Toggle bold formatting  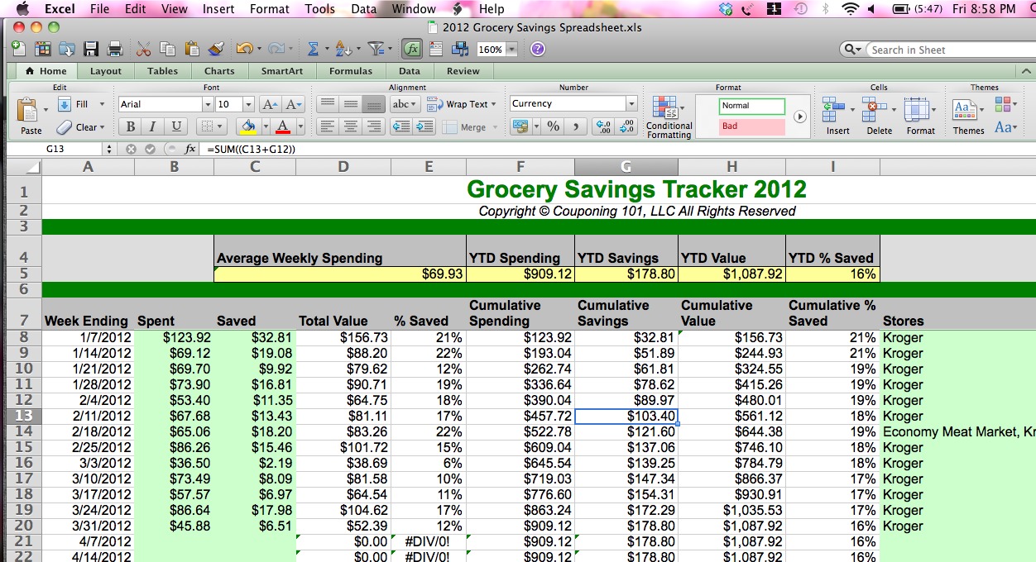tap(130, 126)
